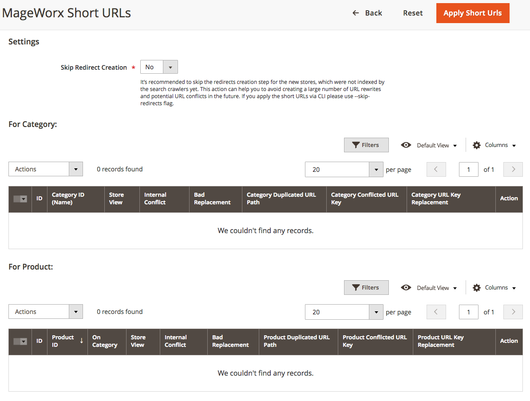Sort by Product ID column arrow
This screenshot has width=530, height=401.
click(x=82, y=341)
